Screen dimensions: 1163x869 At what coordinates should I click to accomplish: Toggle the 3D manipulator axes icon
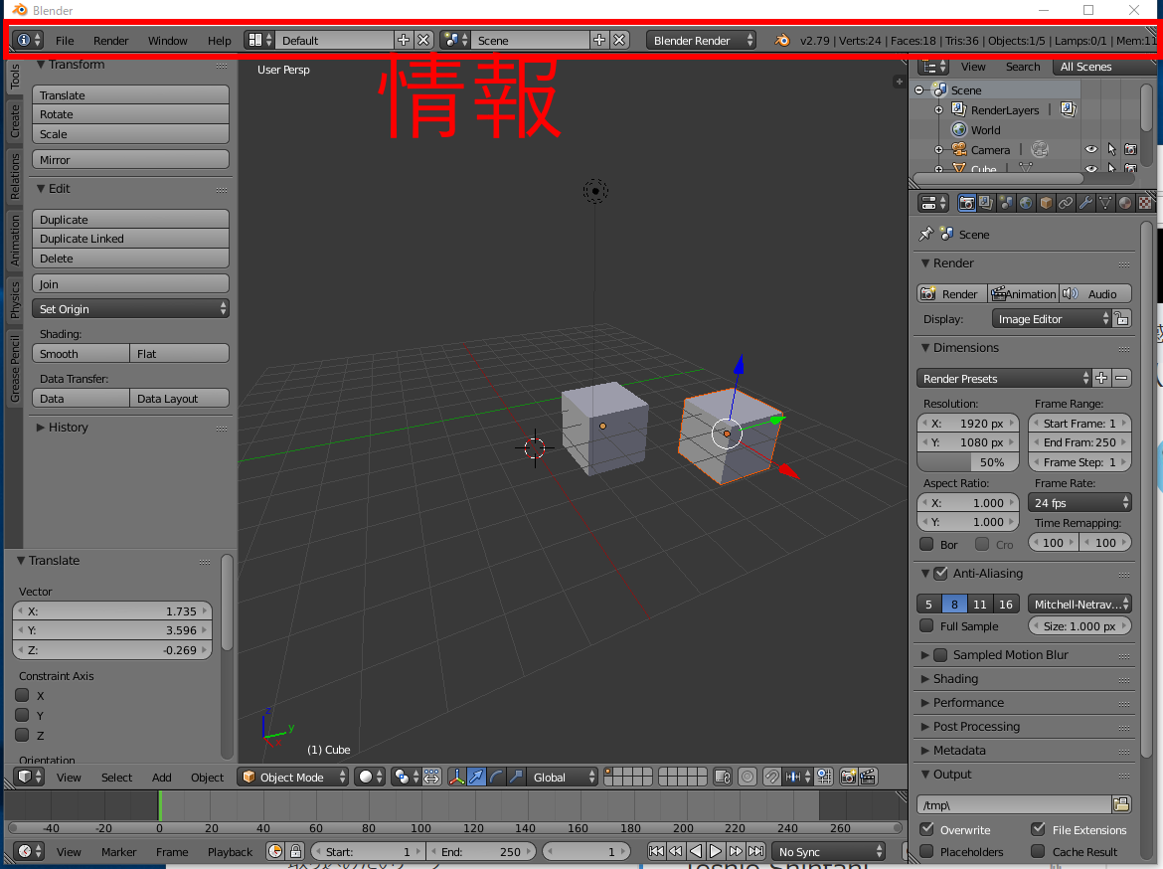457,777
